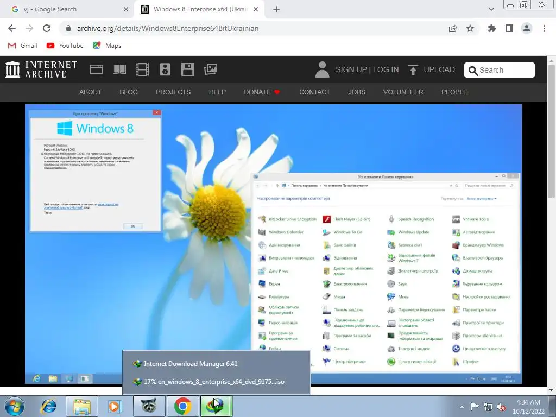556x417 pixels.
Task: Open the Chrome tab search dropdown arrow
Action: click(x=491, y=9)
